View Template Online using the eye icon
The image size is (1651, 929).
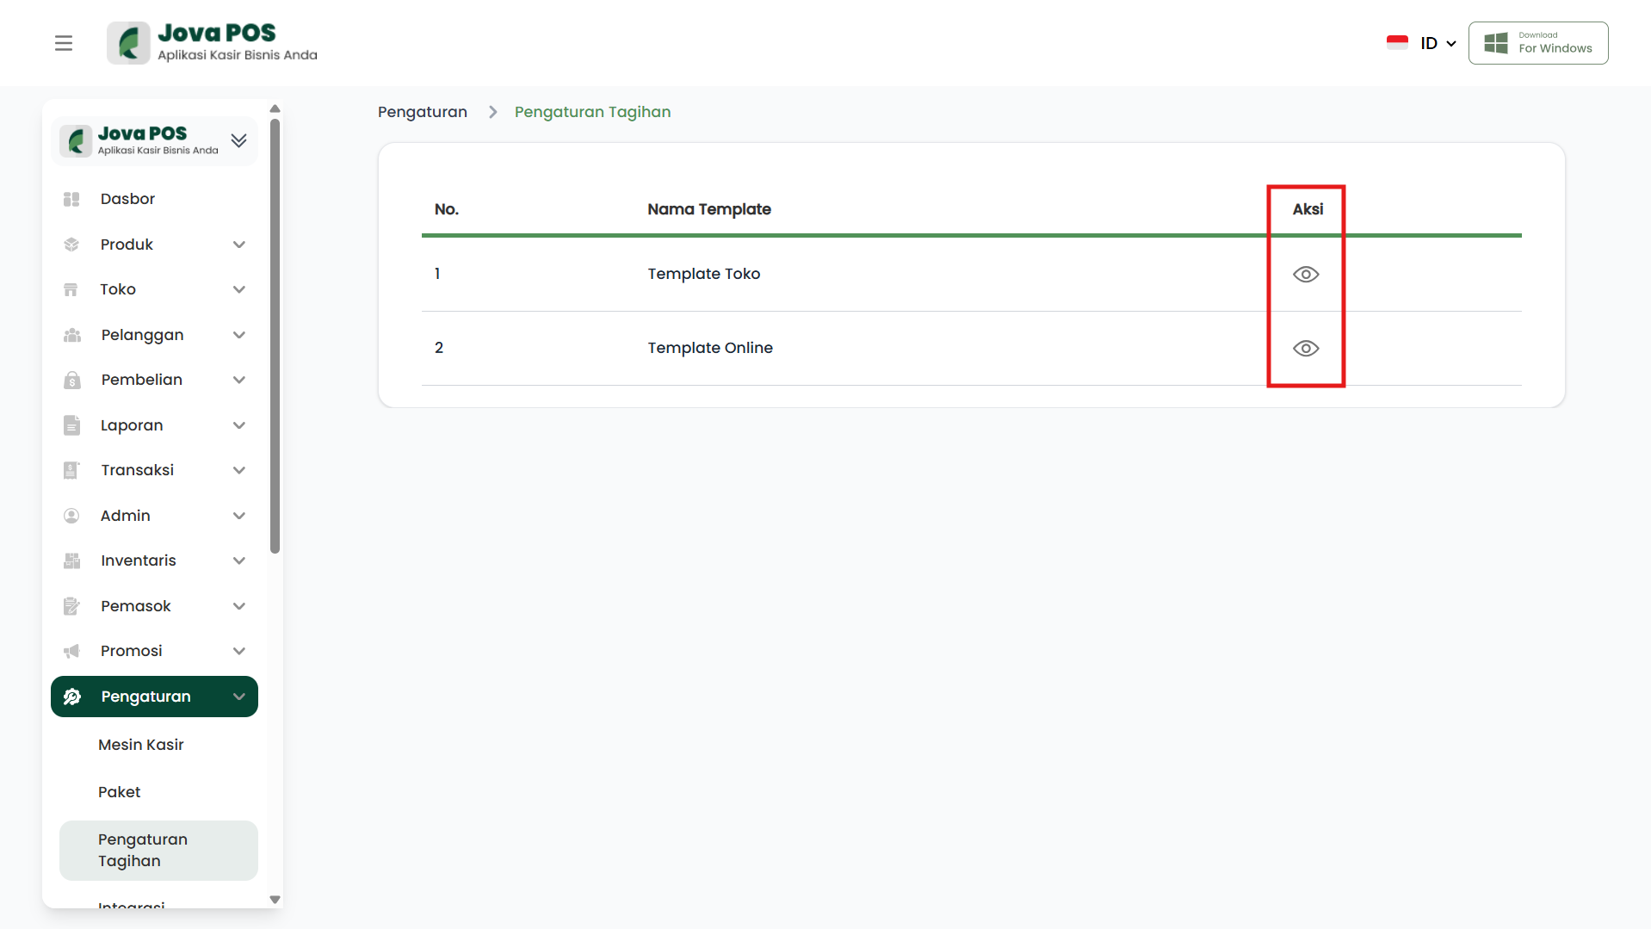(1305, 349)
